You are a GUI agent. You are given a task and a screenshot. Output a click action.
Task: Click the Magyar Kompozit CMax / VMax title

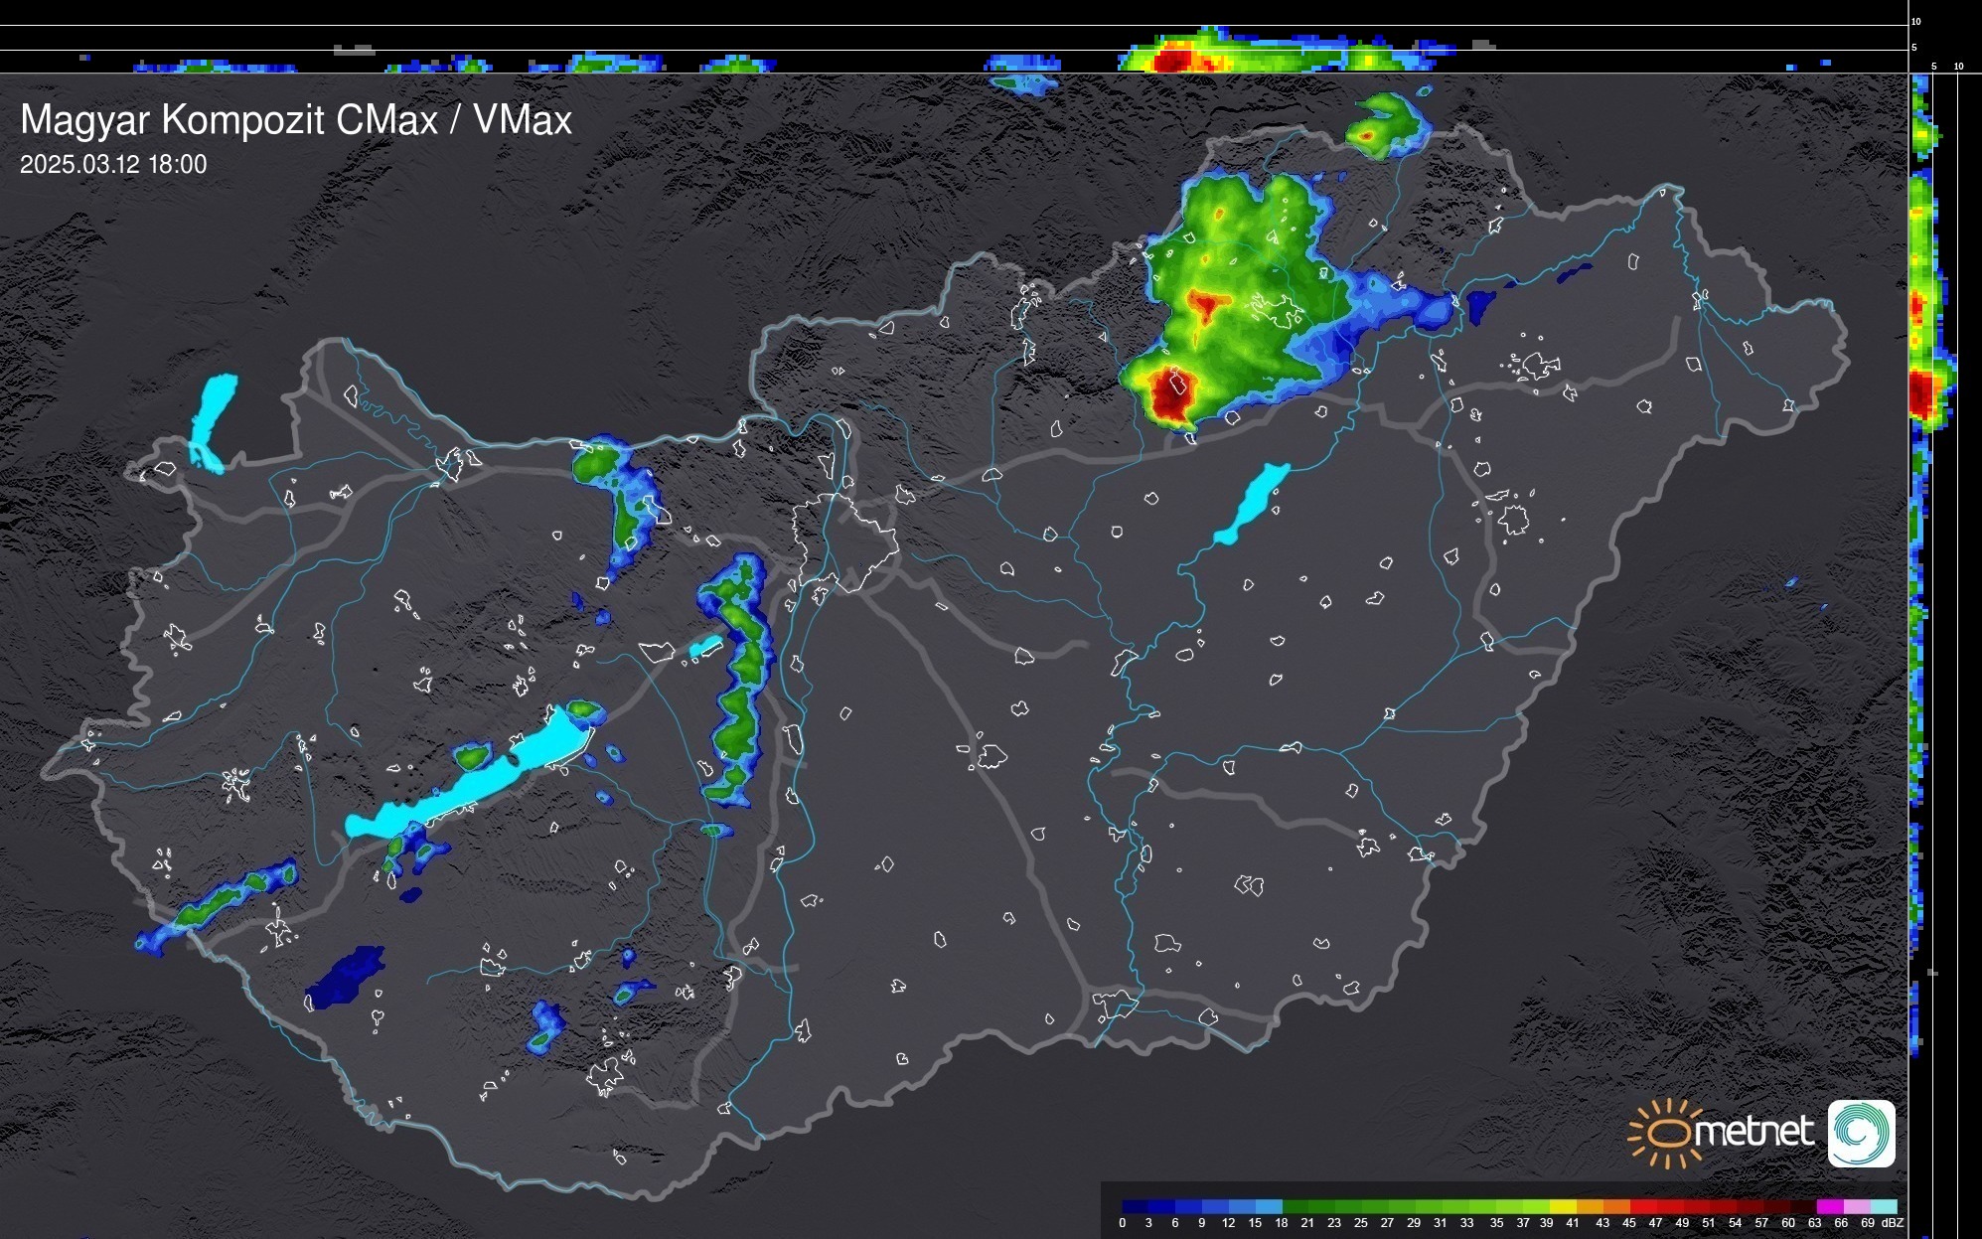tap(296, 120)
